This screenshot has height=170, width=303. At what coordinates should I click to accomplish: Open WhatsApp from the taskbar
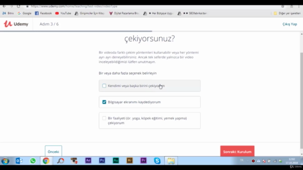pyautogui.click(x=33, y=161)
